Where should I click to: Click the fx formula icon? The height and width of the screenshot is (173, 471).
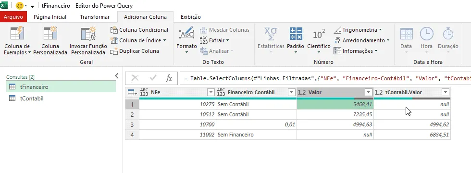point(169,78)
